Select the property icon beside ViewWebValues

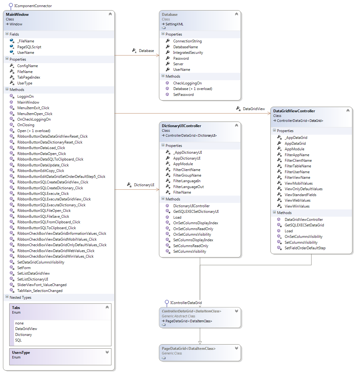279,200
